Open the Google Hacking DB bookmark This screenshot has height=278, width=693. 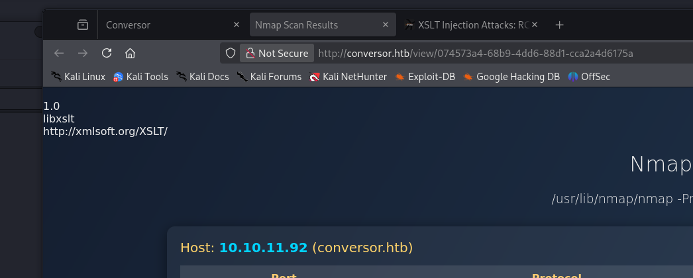pyautogui.click(x=511, y=77)
